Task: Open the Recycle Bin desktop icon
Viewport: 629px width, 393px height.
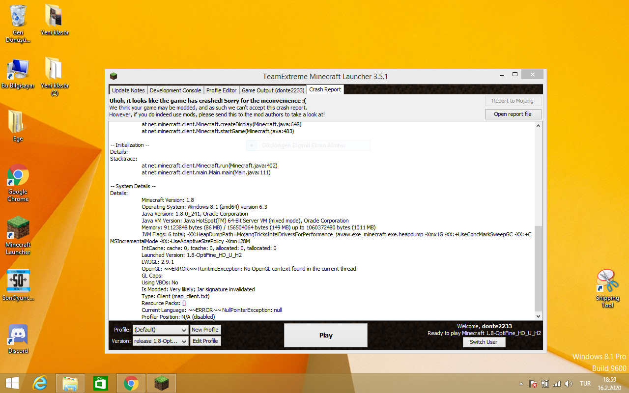Action: point(18,23)
